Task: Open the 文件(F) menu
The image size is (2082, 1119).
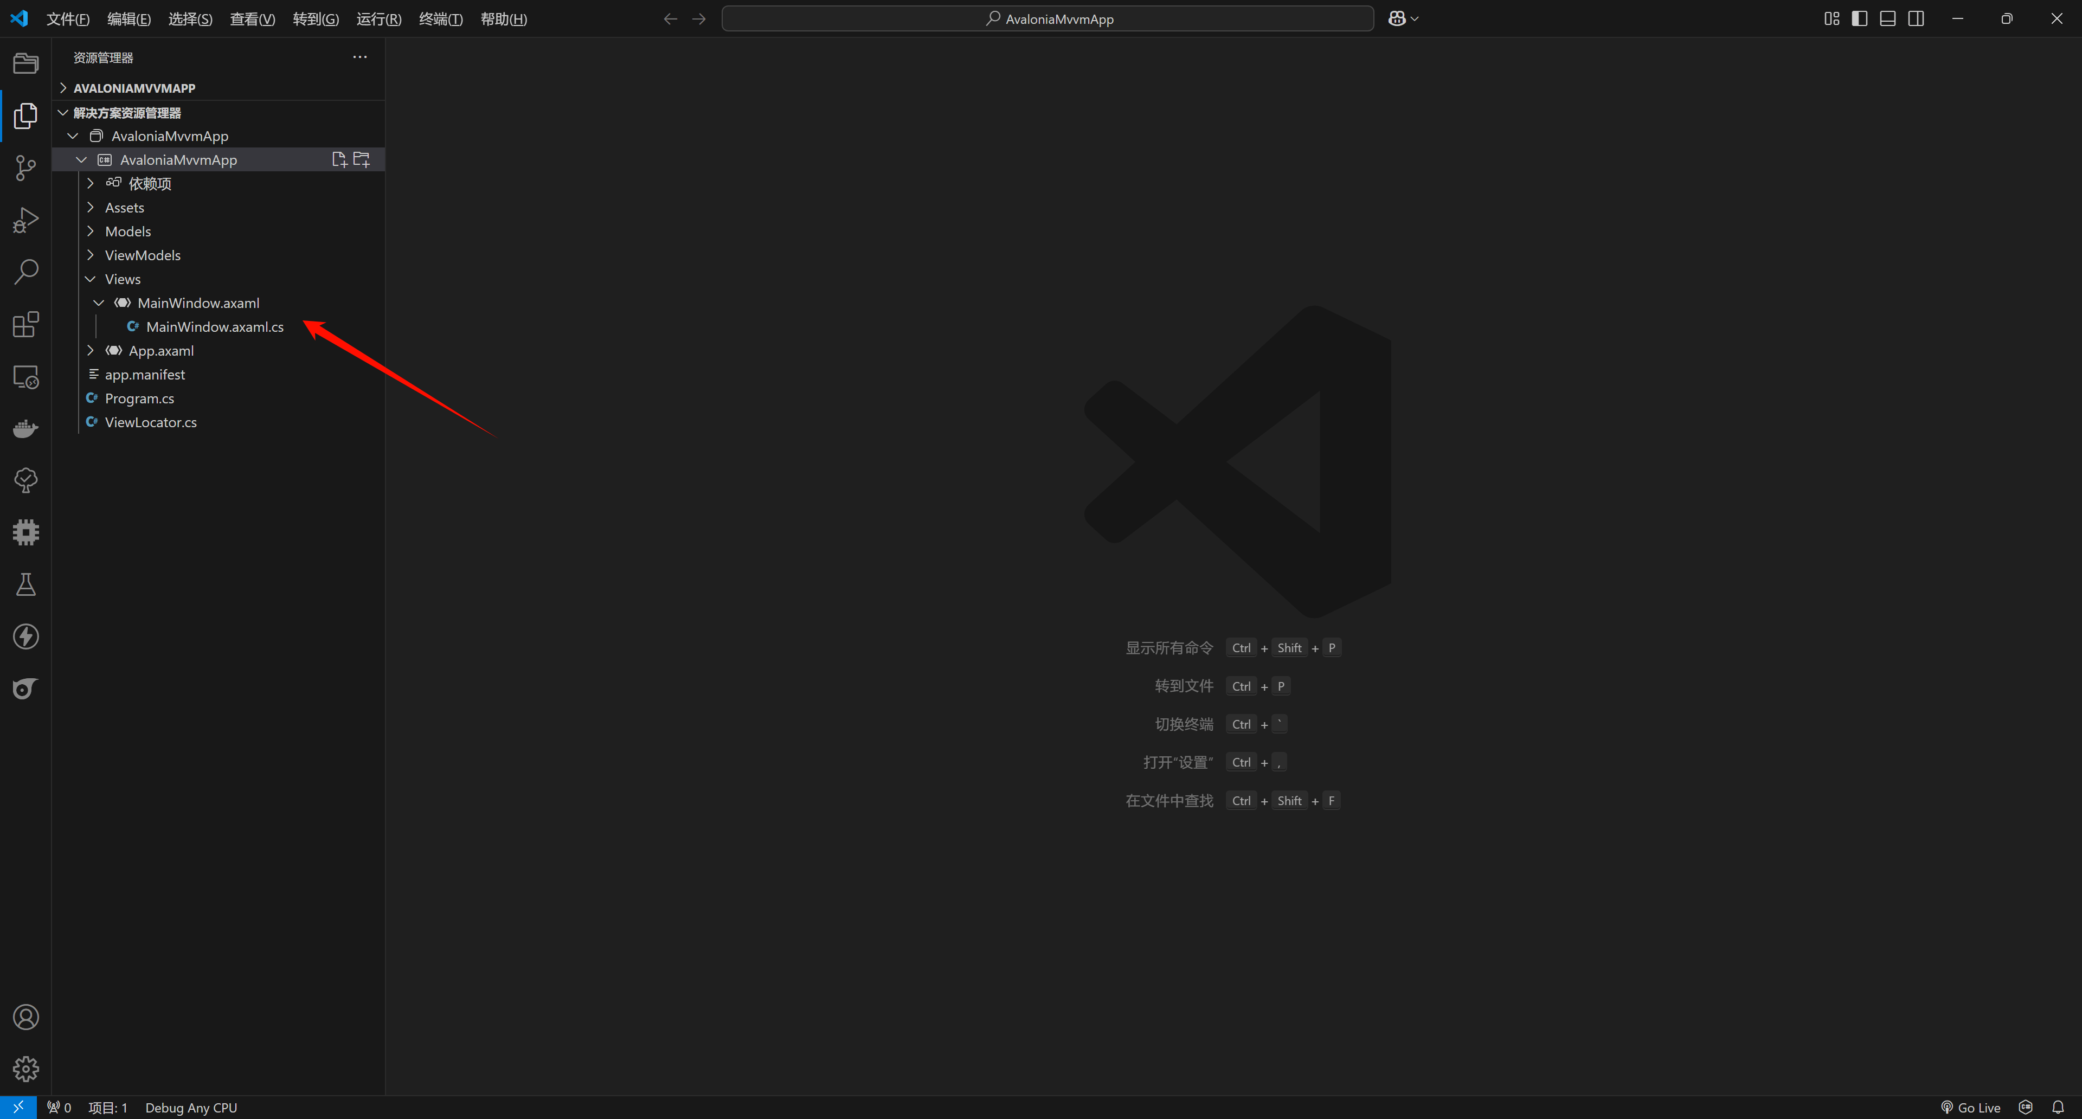Action: point(68,18)
